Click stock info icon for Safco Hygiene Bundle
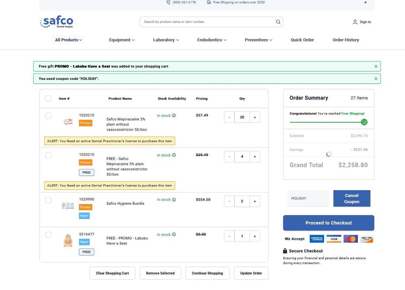 click(x=174, y=200)
